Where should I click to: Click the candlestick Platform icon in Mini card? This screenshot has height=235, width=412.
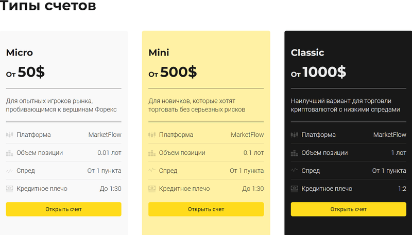click(152, 135)
